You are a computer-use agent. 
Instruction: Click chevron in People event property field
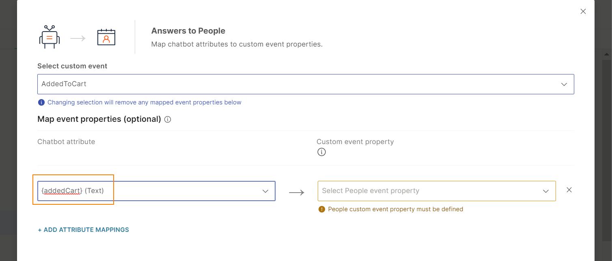point(546,191)
